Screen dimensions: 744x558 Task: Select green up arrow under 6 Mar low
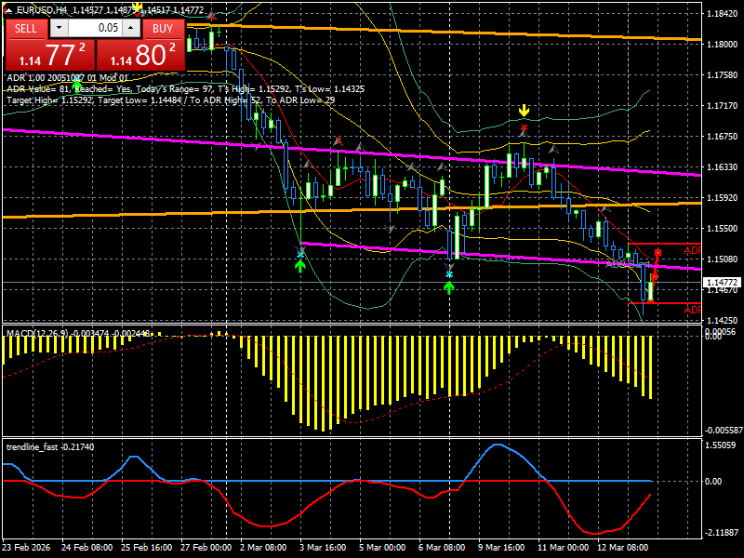[449, 287]
